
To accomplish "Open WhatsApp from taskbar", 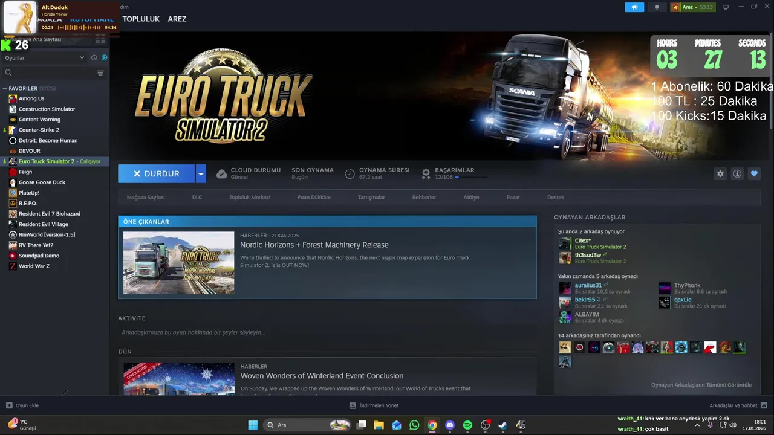I will 414,425.
